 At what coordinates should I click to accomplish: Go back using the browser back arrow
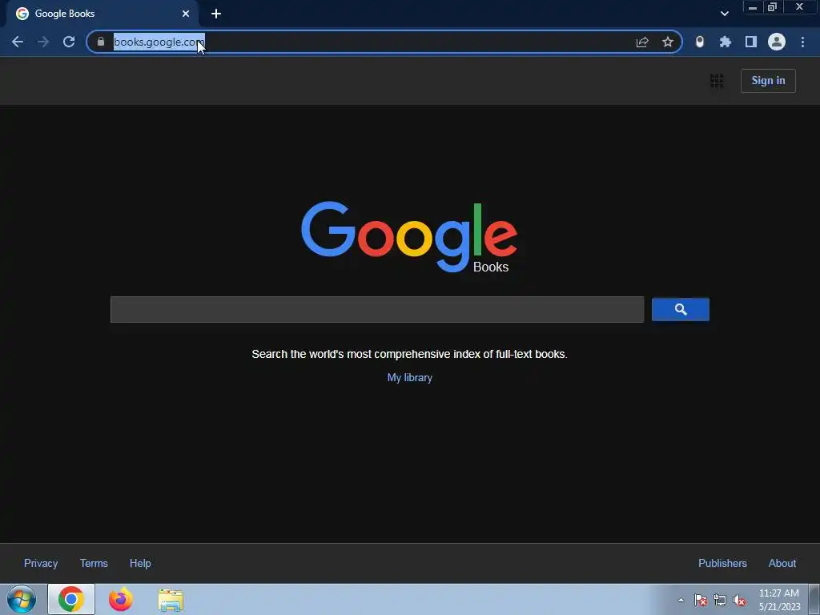18,42
